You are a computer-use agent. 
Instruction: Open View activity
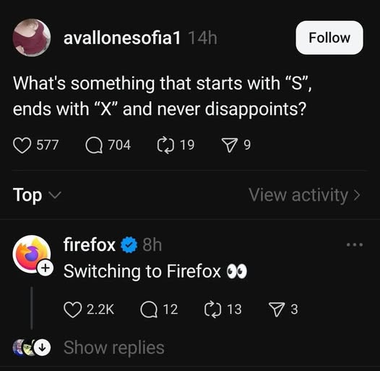[304, 195]
